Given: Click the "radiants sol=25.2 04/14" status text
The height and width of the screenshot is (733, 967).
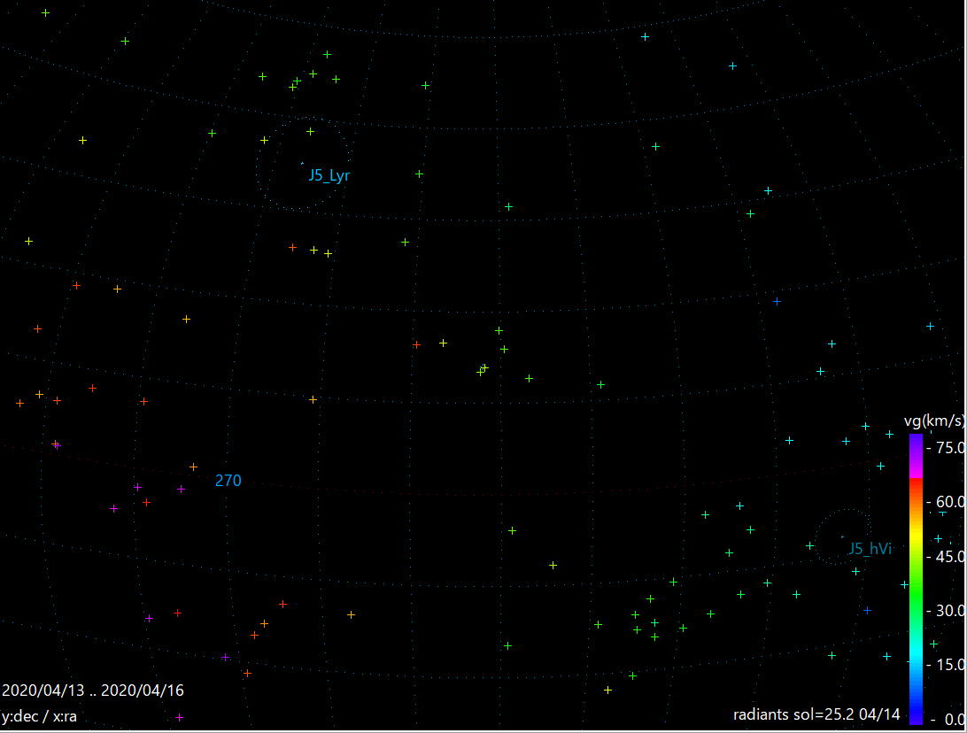Looking at the screenshot, I should click(x=816, y=714).
